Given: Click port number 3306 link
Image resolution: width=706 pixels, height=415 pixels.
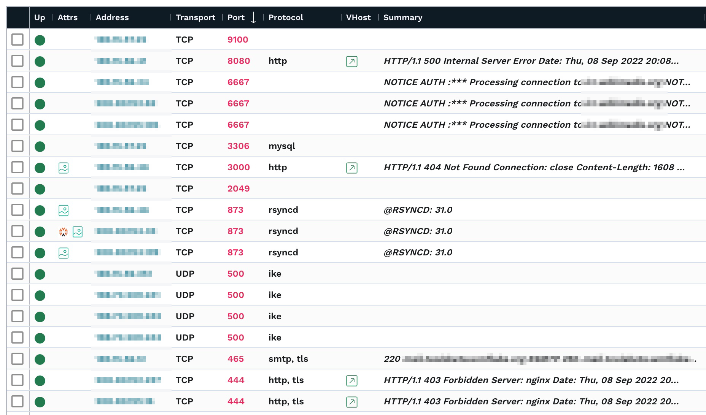Looking at the screenshot, I should coord(238,146).
